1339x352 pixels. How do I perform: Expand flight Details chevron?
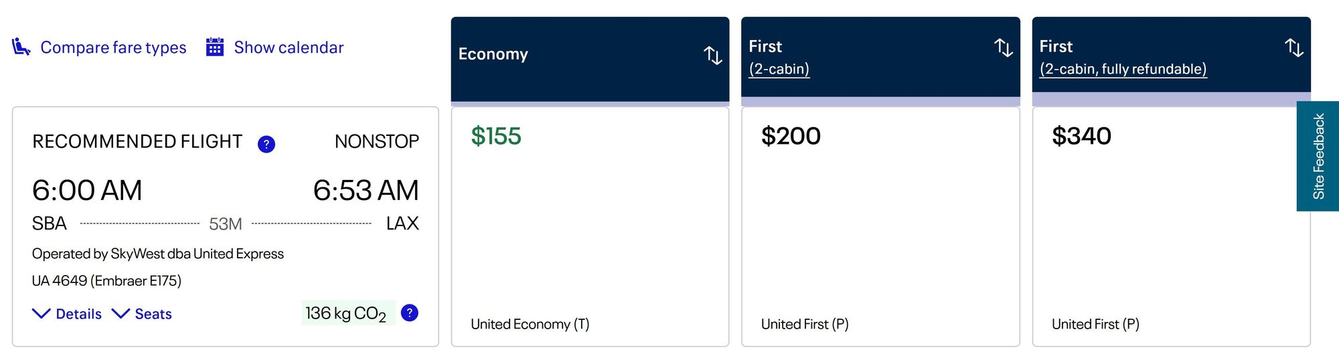click(42, 313)
